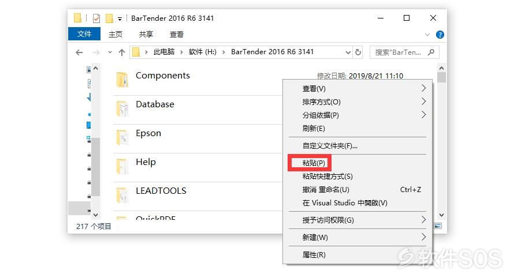The height and width of the screenshot is (274, 510).
Task: Refresh the address bar location
Action: [x=358, y=52]
